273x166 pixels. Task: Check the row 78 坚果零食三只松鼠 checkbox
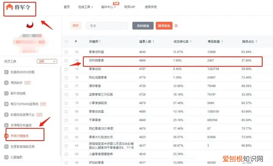(66, 95)
